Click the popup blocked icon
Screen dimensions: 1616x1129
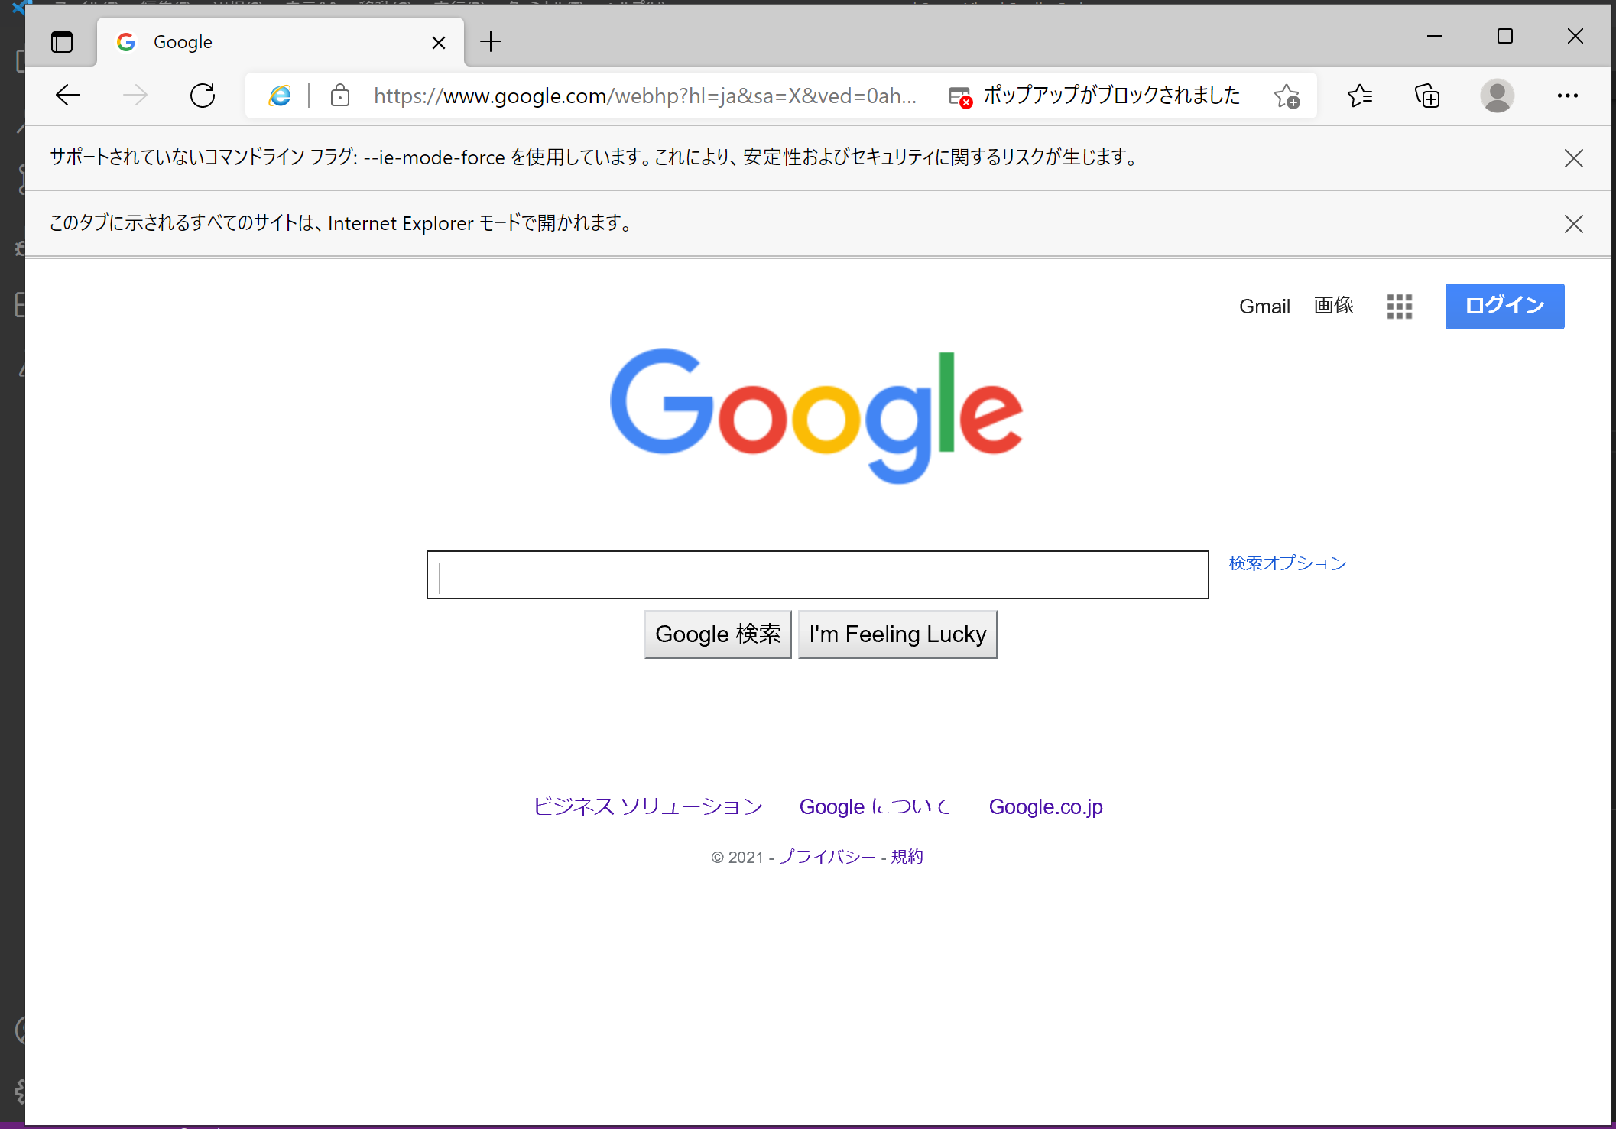point(960,96)
